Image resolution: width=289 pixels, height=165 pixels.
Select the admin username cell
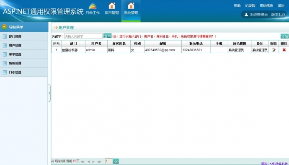pos(96,50)
